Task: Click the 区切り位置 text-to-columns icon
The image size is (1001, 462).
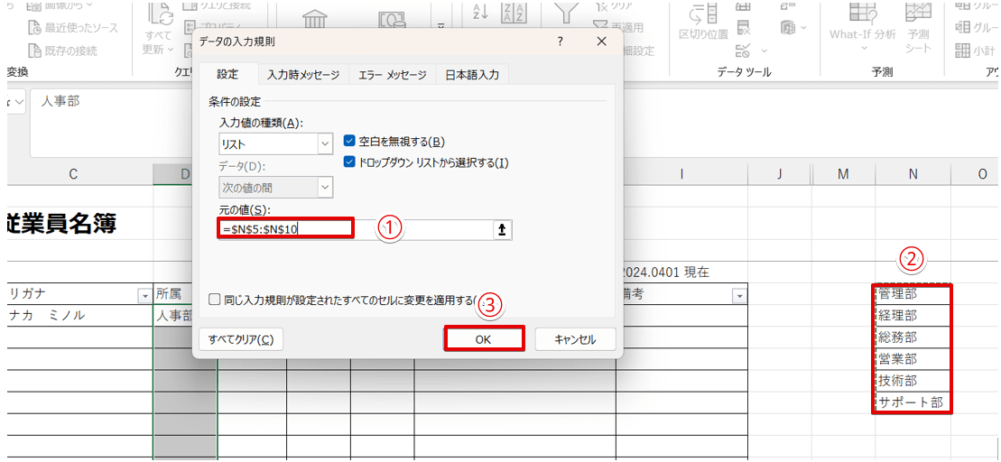Action: pos(703,13)
